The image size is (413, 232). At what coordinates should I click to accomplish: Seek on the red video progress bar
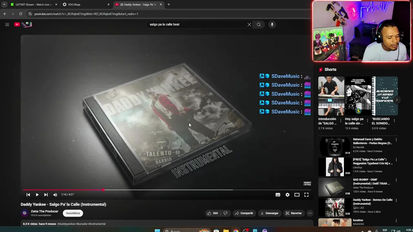tap(166, 190)
